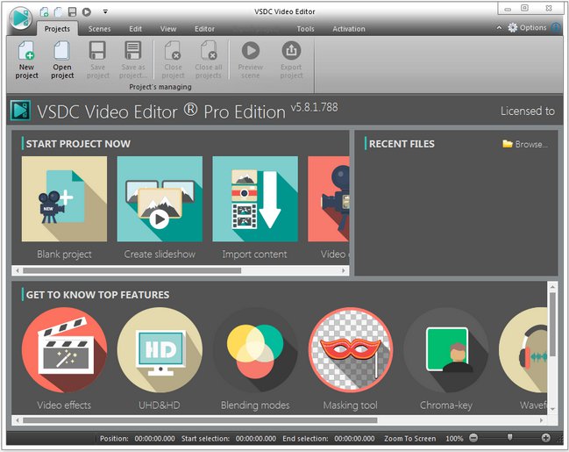Browse recent files with the folder link
Image resolution: width=569 pixels, height=452 pixels.
pos(525,144)
